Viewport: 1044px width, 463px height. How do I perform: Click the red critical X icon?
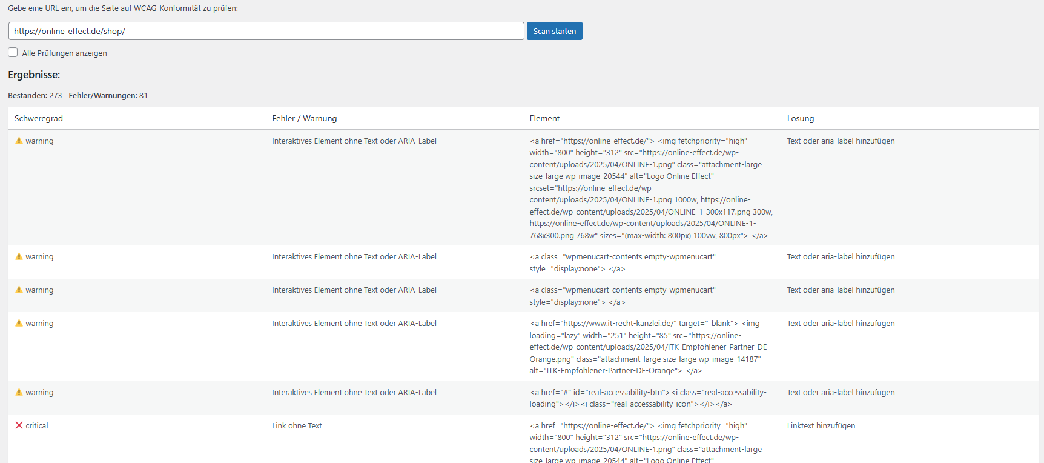(x=19, y=425)
